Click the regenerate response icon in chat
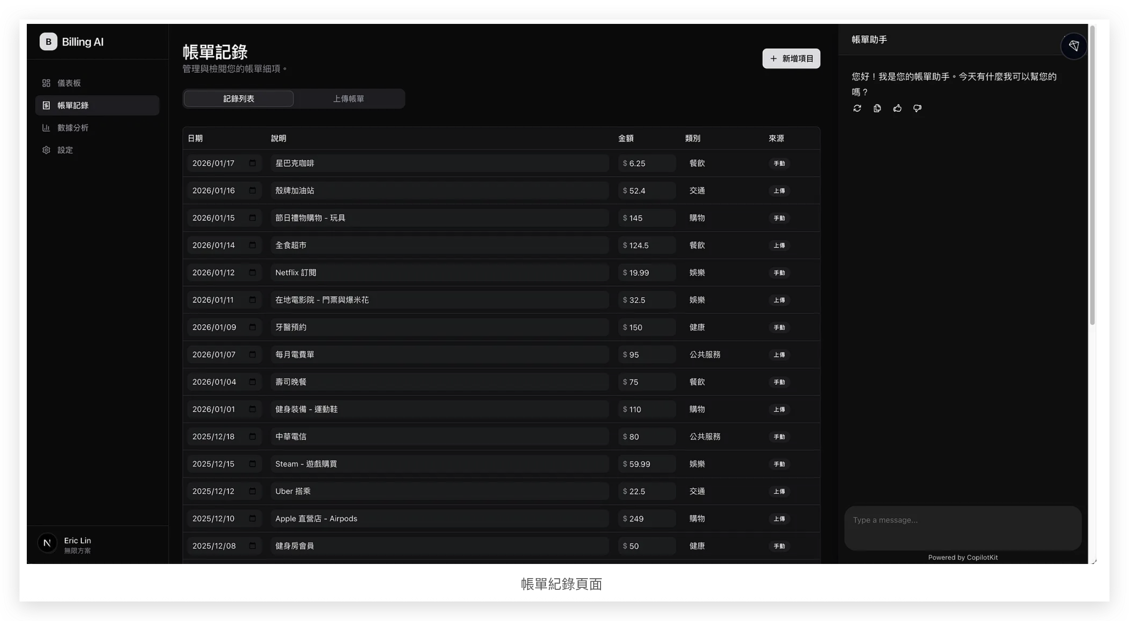Screen dimensions: 1129x621 857,108
